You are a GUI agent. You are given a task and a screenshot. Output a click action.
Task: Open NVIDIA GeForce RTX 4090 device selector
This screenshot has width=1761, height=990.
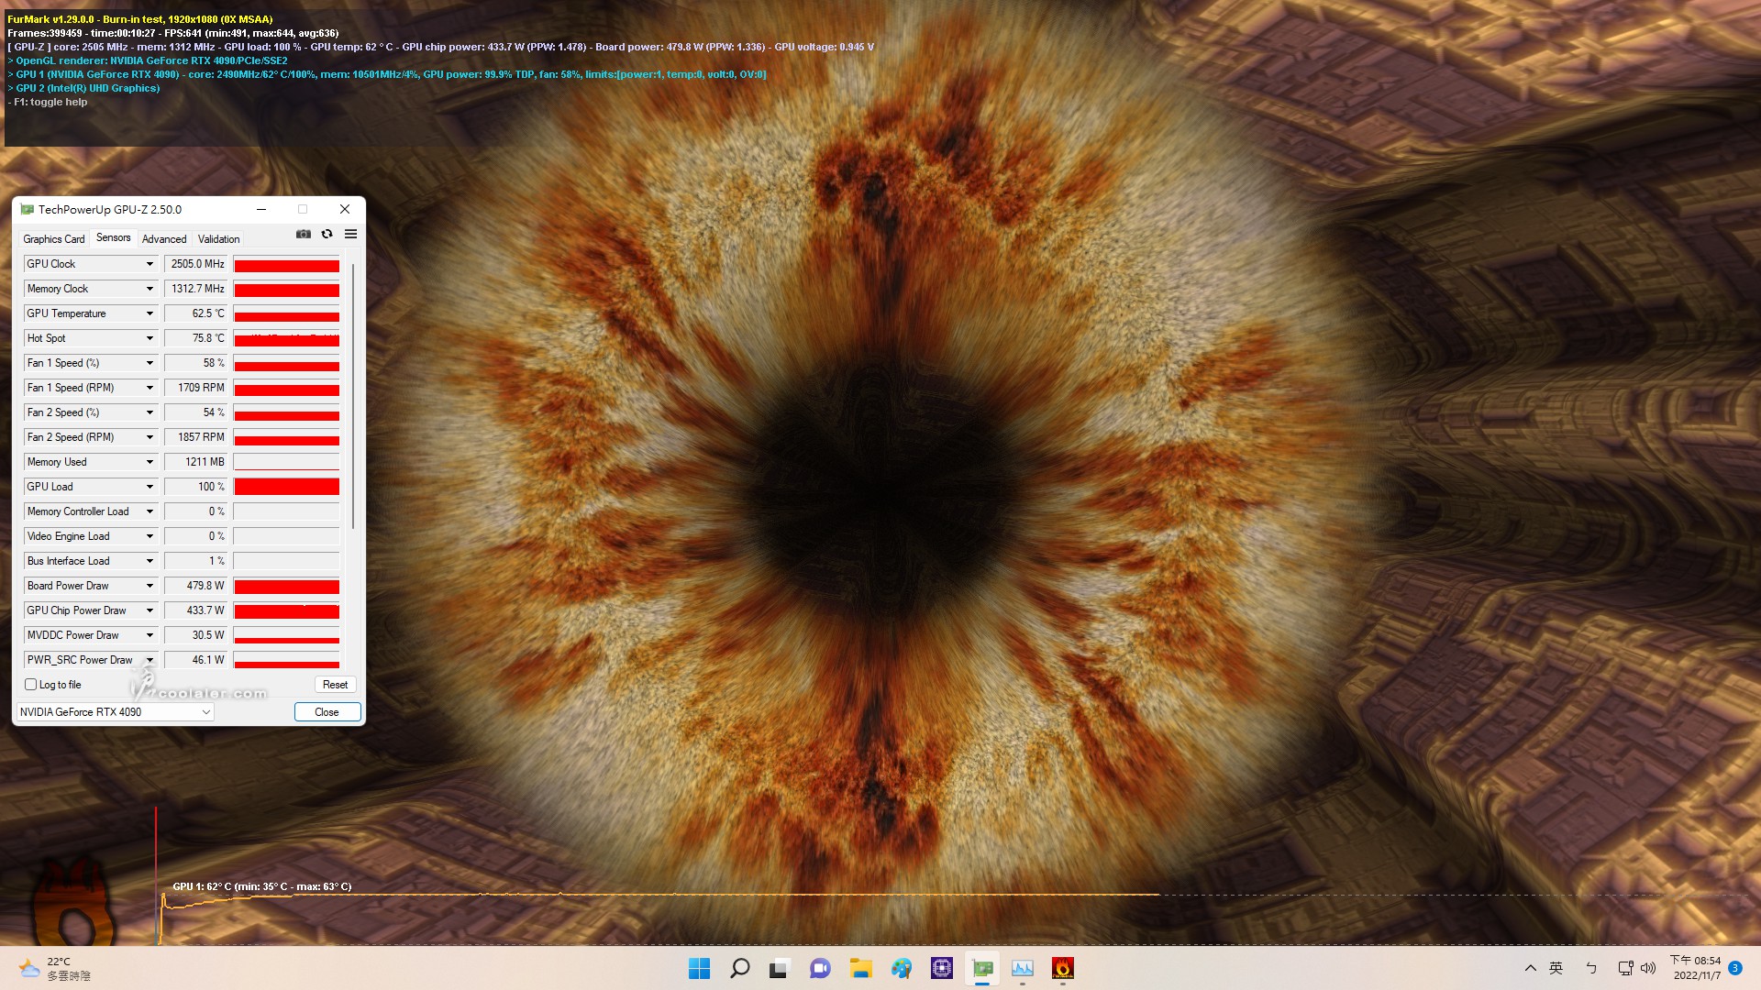116,712
